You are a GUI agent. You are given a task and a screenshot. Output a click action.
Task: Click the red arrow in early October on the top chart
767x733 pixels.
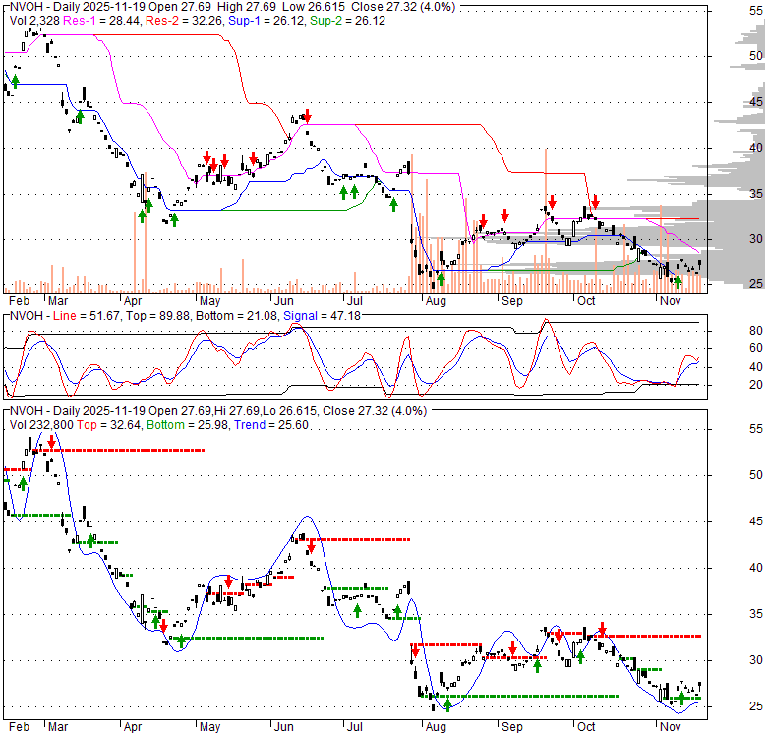pyautogui.click(x=595, y=202)
